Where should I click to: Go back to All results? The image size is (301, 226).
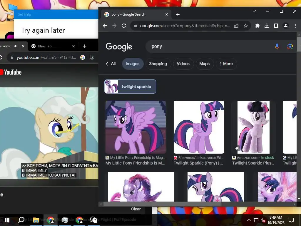111,64
